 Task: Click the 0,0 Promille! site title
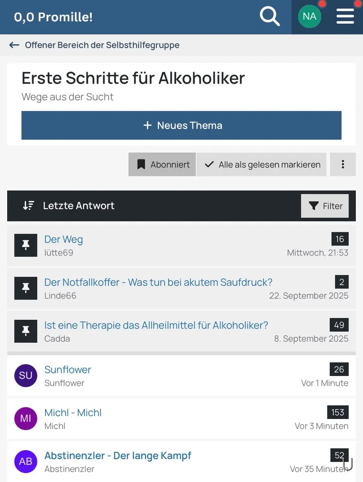[53, 17]
